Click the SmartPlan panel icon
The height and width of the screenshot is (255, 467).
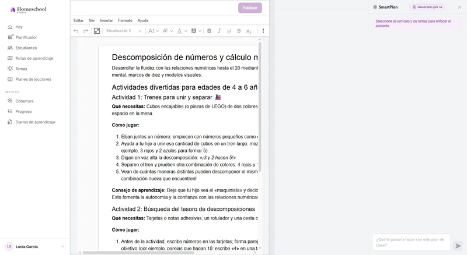tap(375, 7)
